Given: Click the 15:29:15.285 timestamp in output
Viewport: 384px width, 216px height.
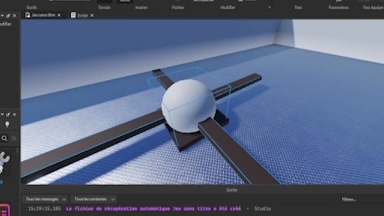Looking at the screenshot, I should coord(44,209).
